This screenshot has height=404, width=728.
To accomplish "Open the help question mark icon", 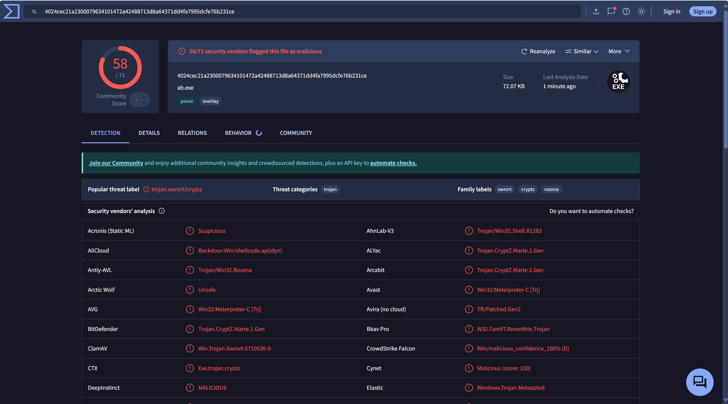I will point(626,11).
